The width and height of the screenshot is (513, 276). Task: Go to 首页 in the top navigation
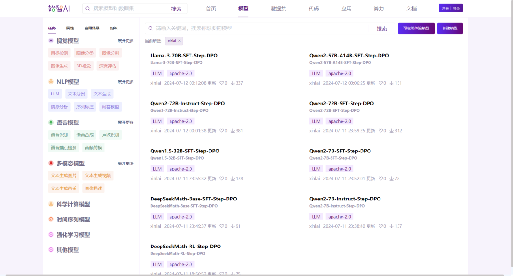click(x=211, y=9)
